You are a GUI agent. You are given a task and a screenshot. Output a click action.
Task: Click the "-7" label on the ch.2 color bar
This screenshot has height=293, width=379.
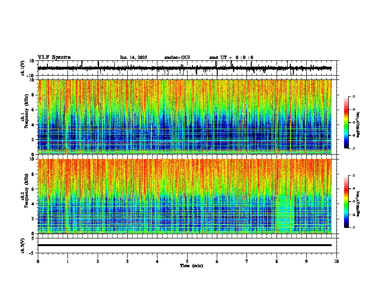(x=353, y=227)
